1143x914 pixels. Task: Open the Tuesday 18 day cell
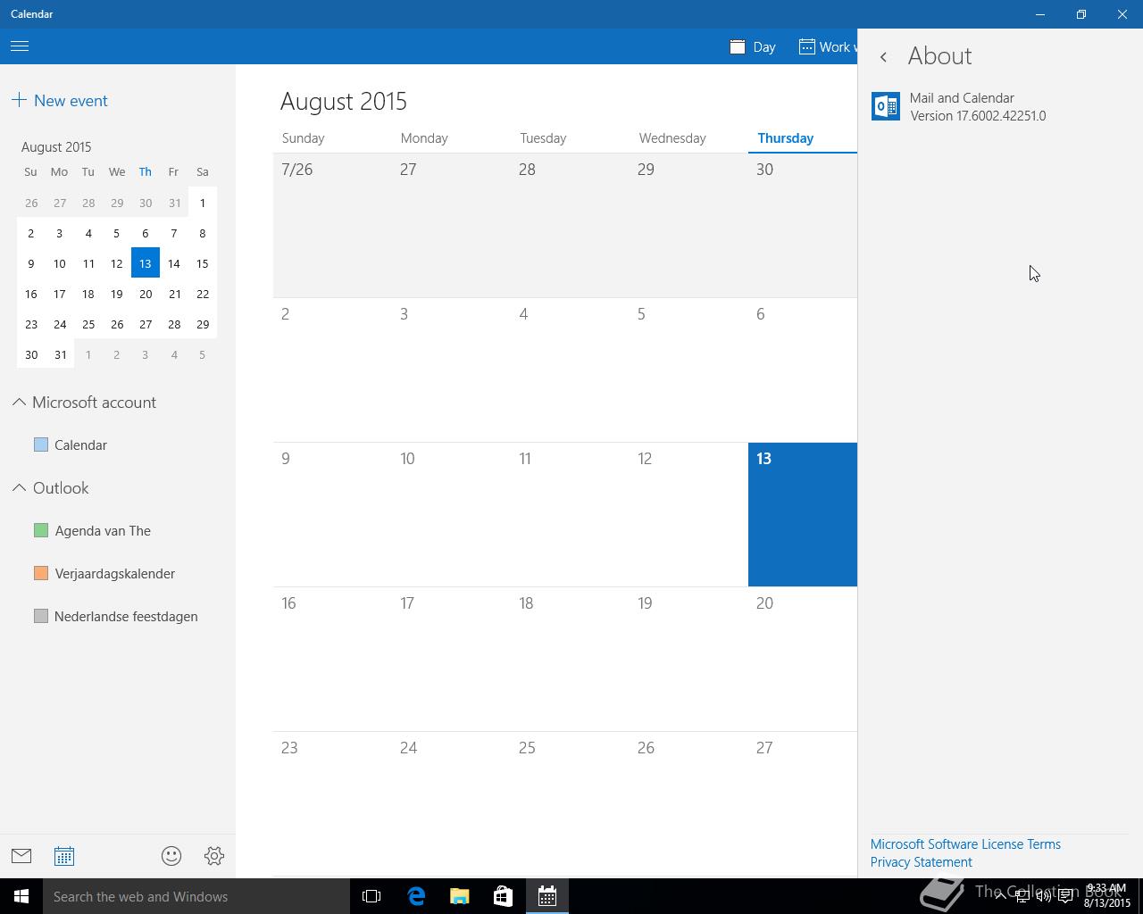570,660
